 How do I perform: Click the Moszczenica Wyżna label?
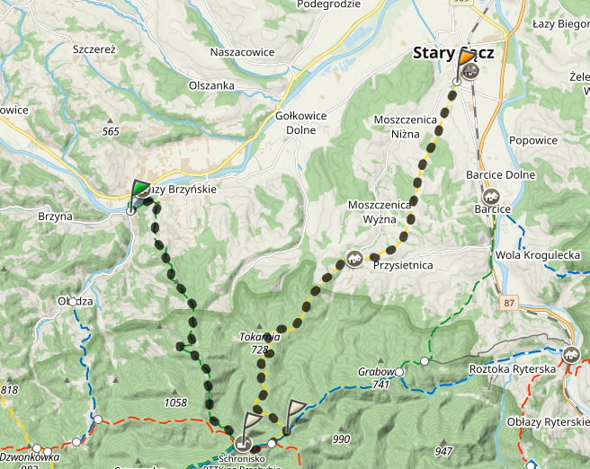pyautogui.click(x=380, y=212)
